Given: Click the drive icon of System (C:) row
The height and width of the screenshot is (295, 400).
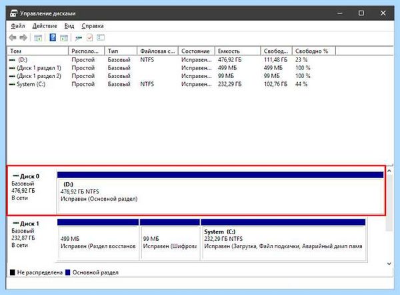Looking at the screenshot, I should (x=12, y=84).
